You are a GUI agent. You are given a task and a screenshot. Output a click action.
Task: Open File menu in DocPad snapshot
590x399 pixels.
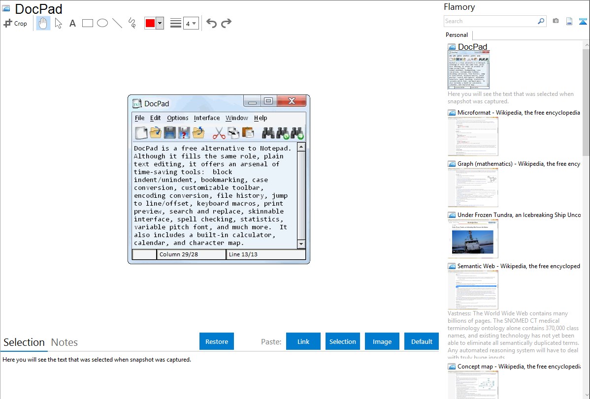pos(139,118)
